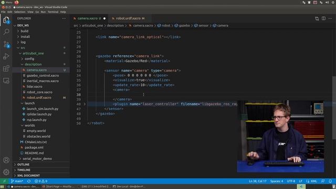Open the Run and Debug view

point(6,56)
